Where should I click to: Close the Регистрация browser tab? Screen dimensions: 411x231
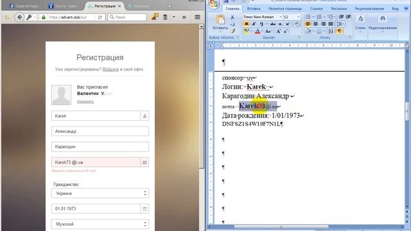[x=119, y=6]
